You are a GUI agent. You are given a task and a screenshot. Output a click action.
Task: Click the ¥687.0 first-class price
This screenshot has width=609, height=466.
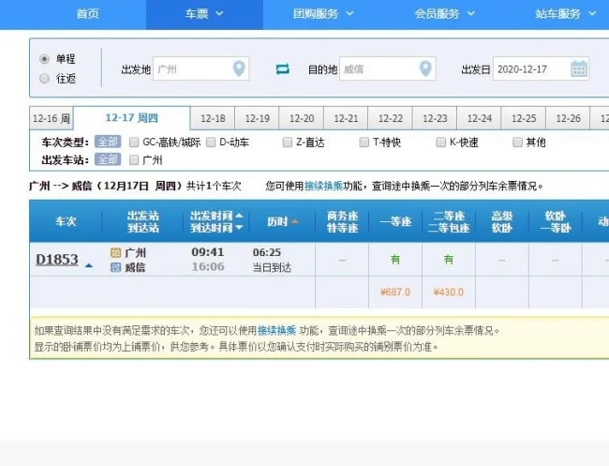click(x=395, y=292)
